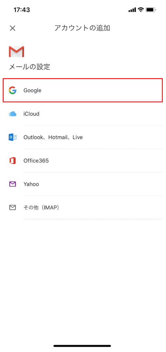Tap the gray envelope IMAP icon
Screen dimensions: 166x352
point(13,208)
